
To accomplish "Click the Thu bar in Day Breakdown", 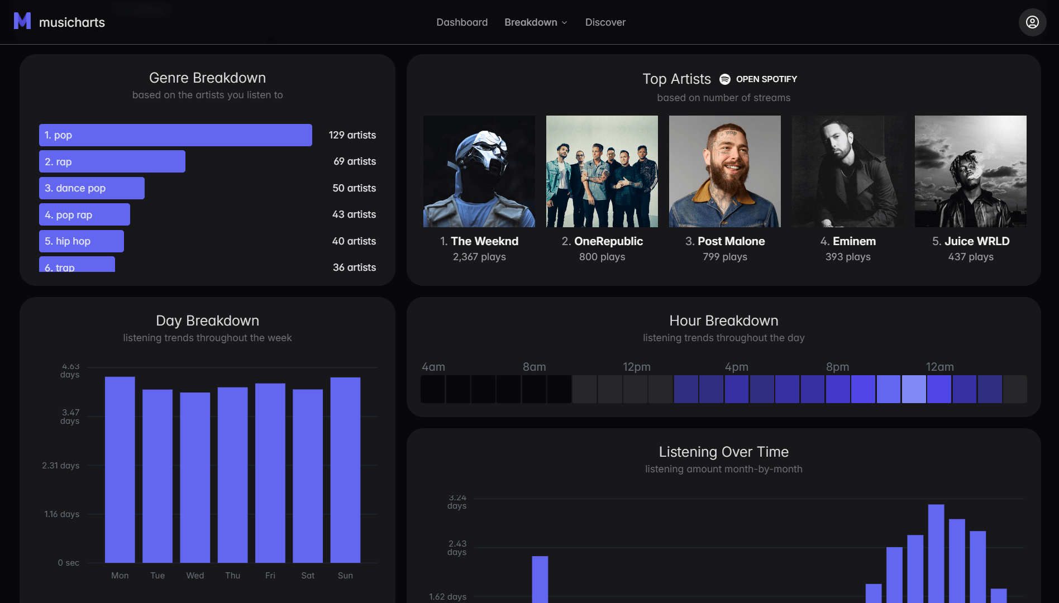I will tap(233, 475).
